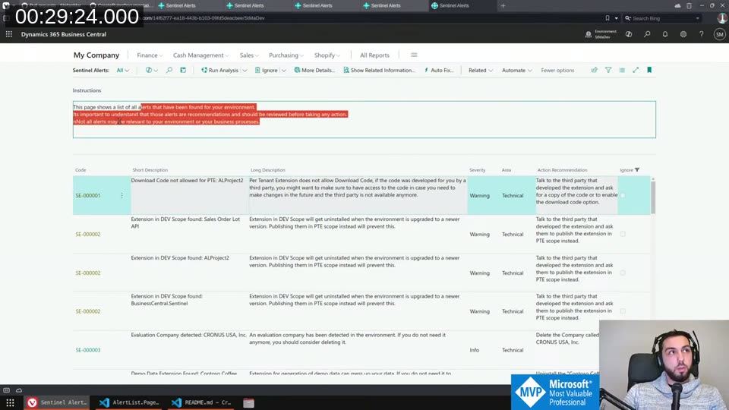This screenshot has height=410, width=729.
Task: Tick Ignore checkbox for Sales Order Lot API row
Action: click(623, 234)
